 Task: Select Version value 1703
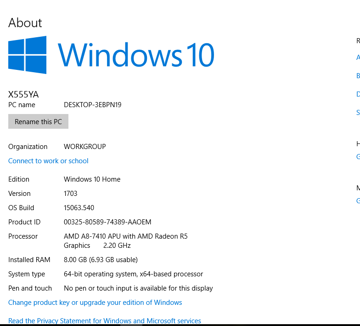point(71,194)
